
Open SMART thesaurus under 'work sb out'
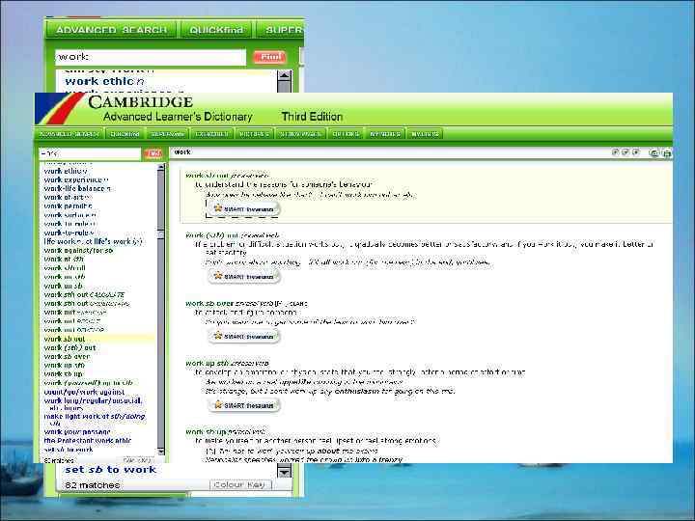click(243, 208)
